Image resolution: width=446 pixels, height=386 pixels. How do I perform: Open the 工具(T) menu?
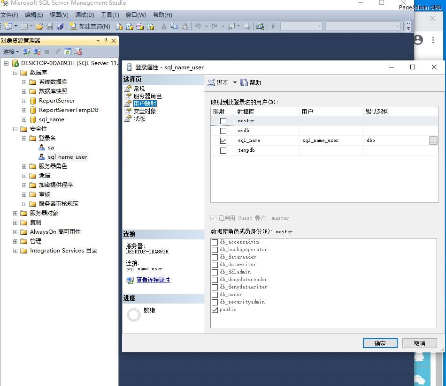point(110,15)
